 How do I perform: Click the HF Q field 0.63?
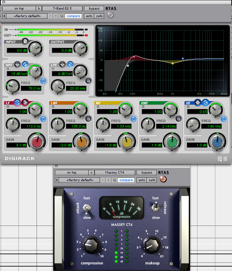[x=197, y=112]
